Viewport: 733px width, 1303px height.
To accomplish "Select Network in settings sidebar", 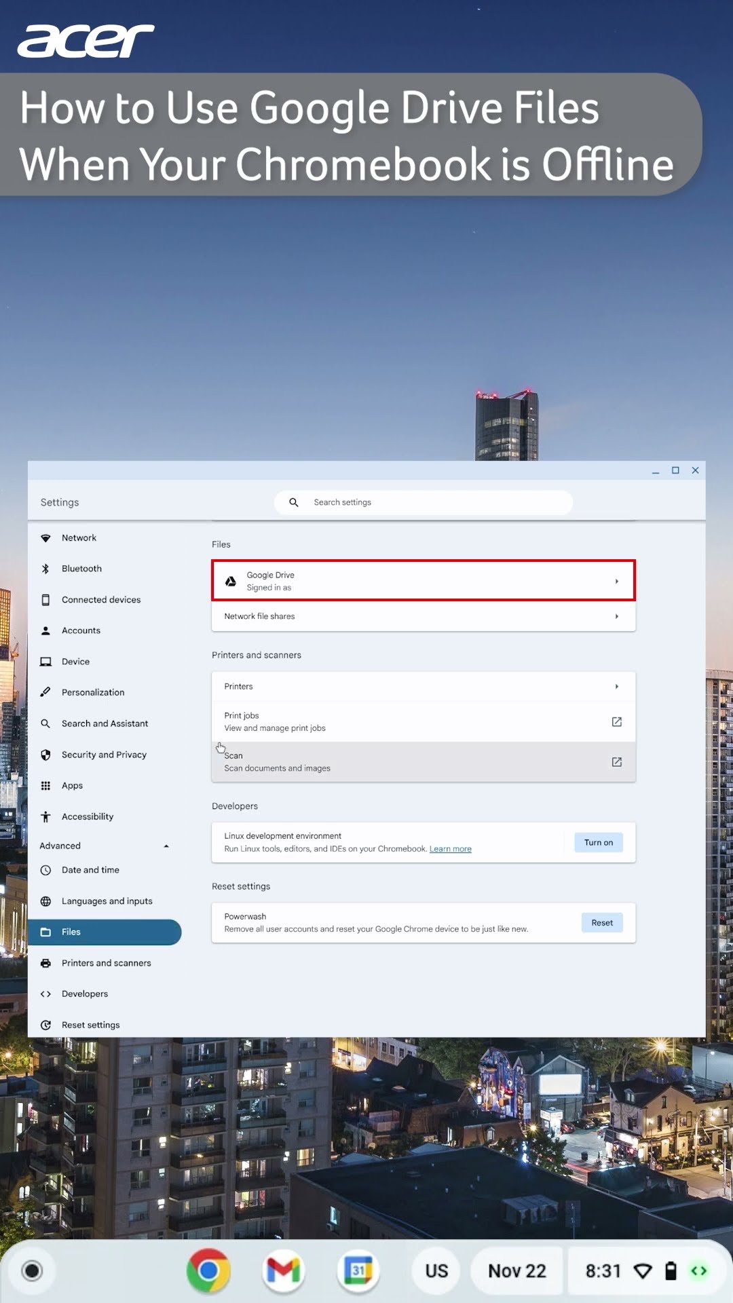I will 105,538.
